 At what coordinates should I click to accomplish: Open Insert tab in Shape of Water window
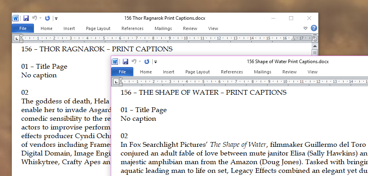coord(168,72)
